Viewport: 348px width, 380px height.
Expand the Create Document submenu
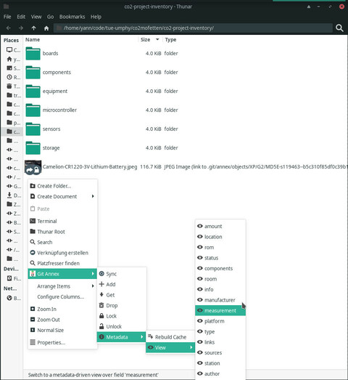click(x=62, y=197)
